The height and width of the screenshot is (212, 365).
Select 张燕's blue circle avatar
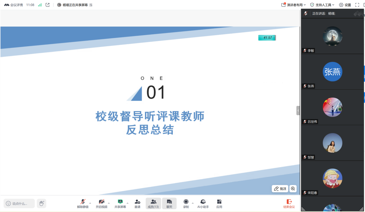332,72
